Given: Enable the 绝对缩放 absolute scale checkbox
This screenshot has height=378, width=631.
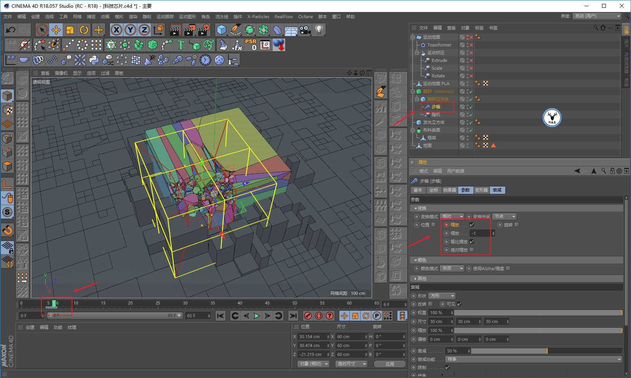Looking at the screenshot, I should (472, 250).
